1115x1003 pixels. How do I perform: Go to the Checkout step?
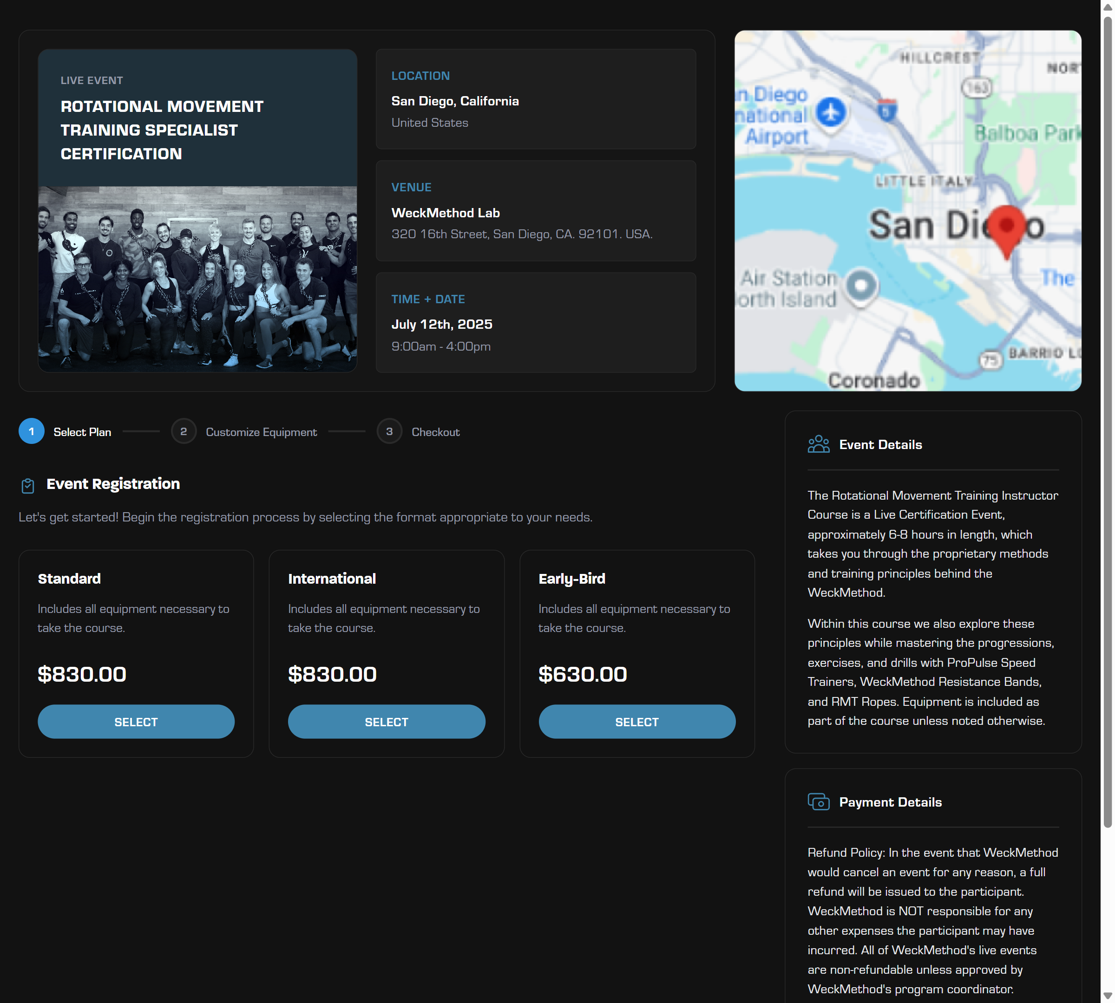pyautogui.click(x=435, y=432)
